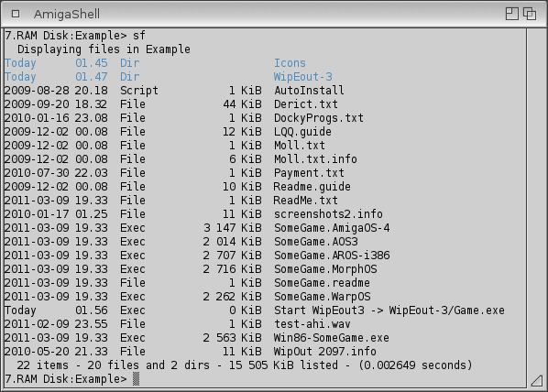Click the test-ahi.wav filename
Screen dimensions: 548x392
coord(312,324)
